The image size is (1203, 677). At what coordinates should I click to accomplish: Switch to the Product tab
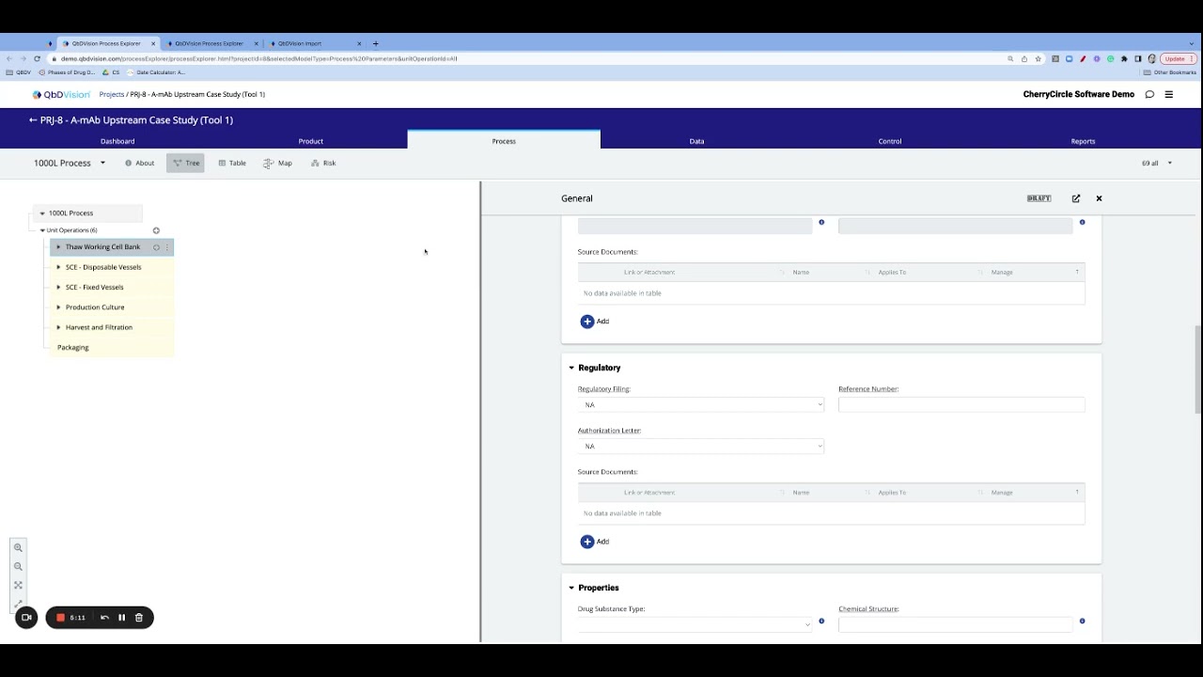pyautogui.click(x=311, y=141)
